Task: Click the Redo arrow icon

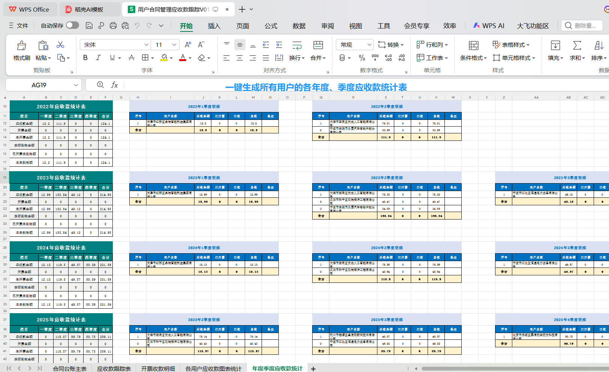Action: 149,25
